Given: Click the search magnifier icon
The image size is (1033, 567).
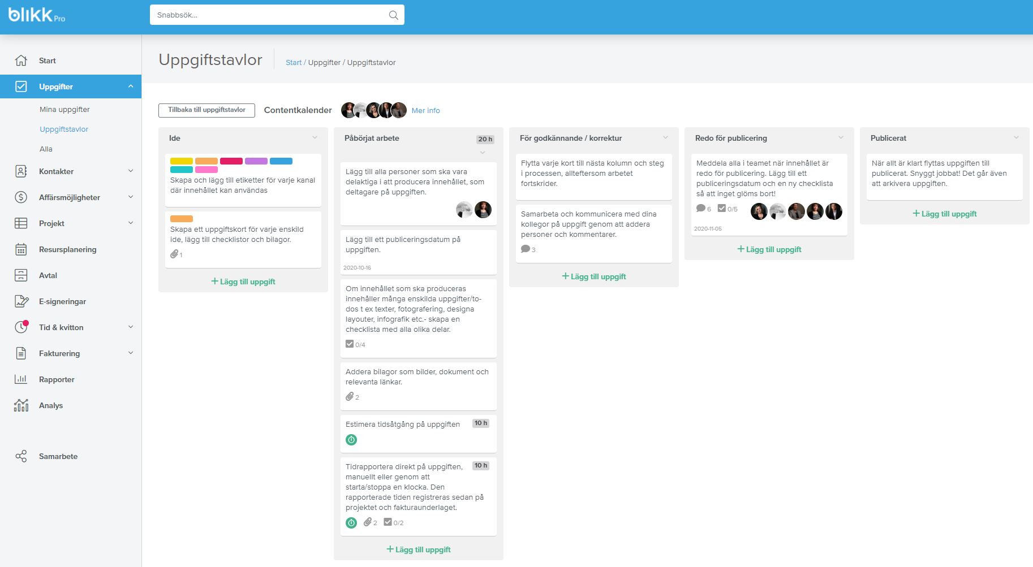Looking at the screenshot, I should click(393, 15).
